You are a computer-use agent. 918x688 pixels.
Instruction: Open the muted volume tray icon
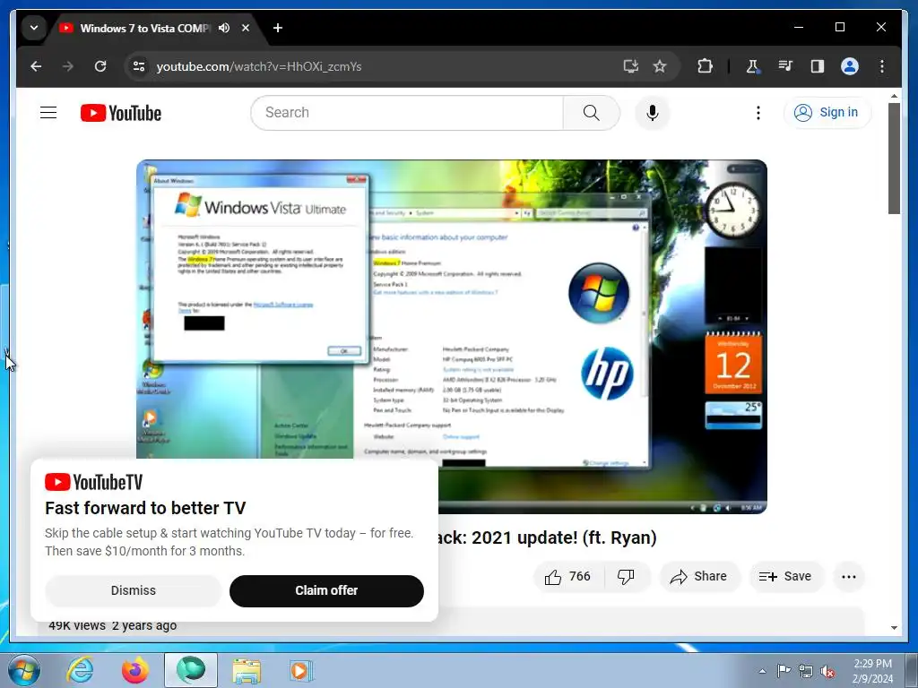pyautogui.click(x=827, y=672)
